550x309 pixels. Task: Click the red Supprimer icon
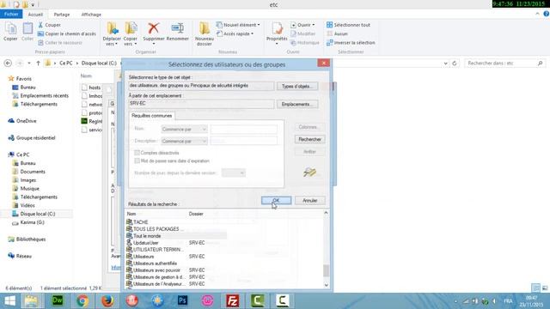point(154,28)
